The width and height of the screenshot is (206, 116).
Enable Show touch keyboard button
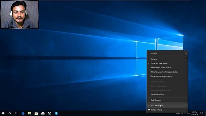tap(167, 76)
